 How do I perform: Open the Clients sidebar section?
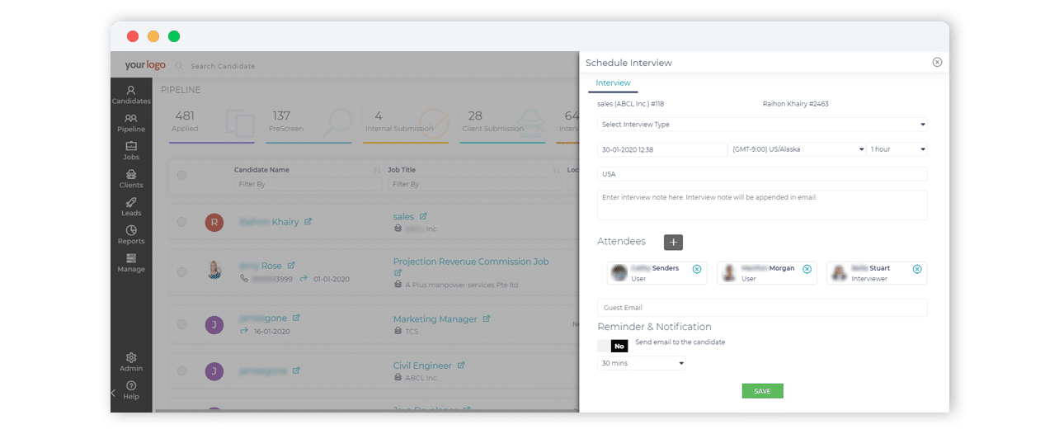[131, 179]
